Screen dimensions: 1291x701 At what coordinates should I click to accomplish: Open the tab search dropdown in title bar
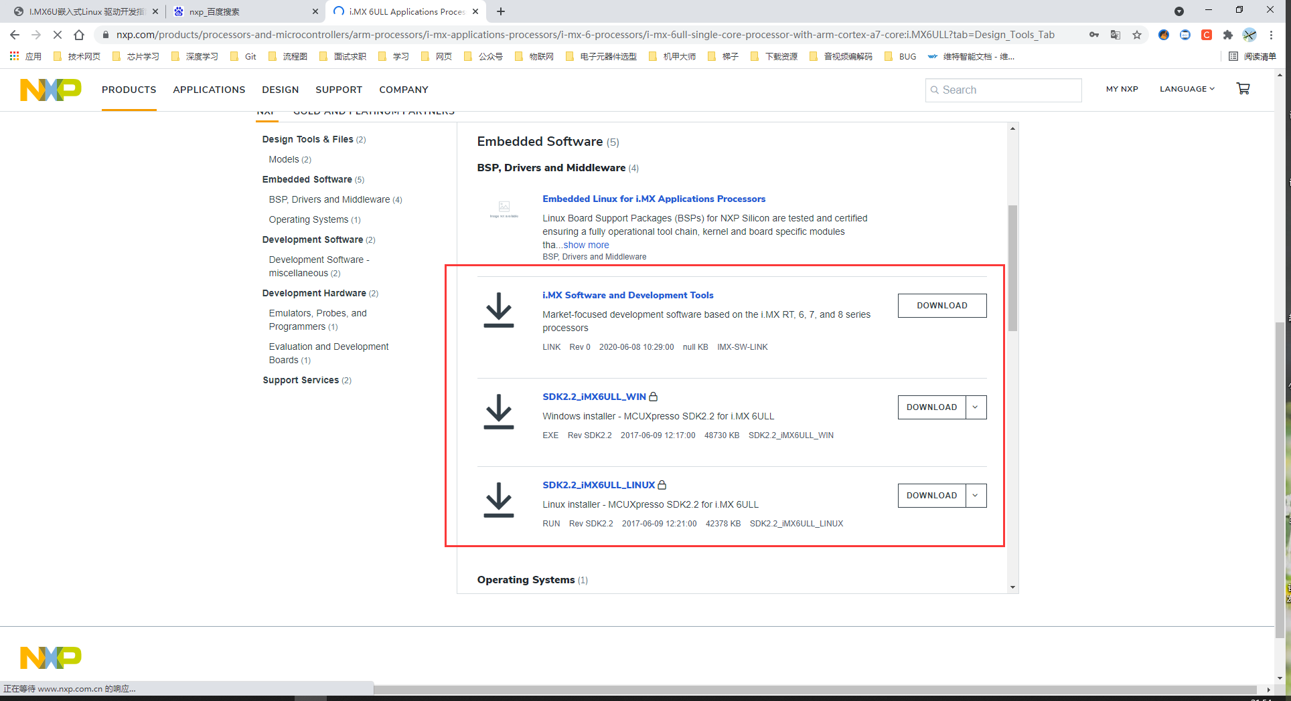tap(1179, 11)
